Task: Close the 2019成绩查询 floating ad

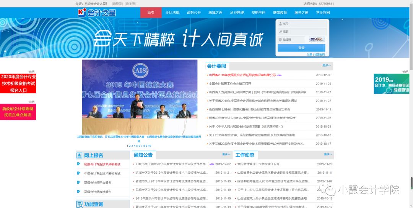Action: coord(405,72)
